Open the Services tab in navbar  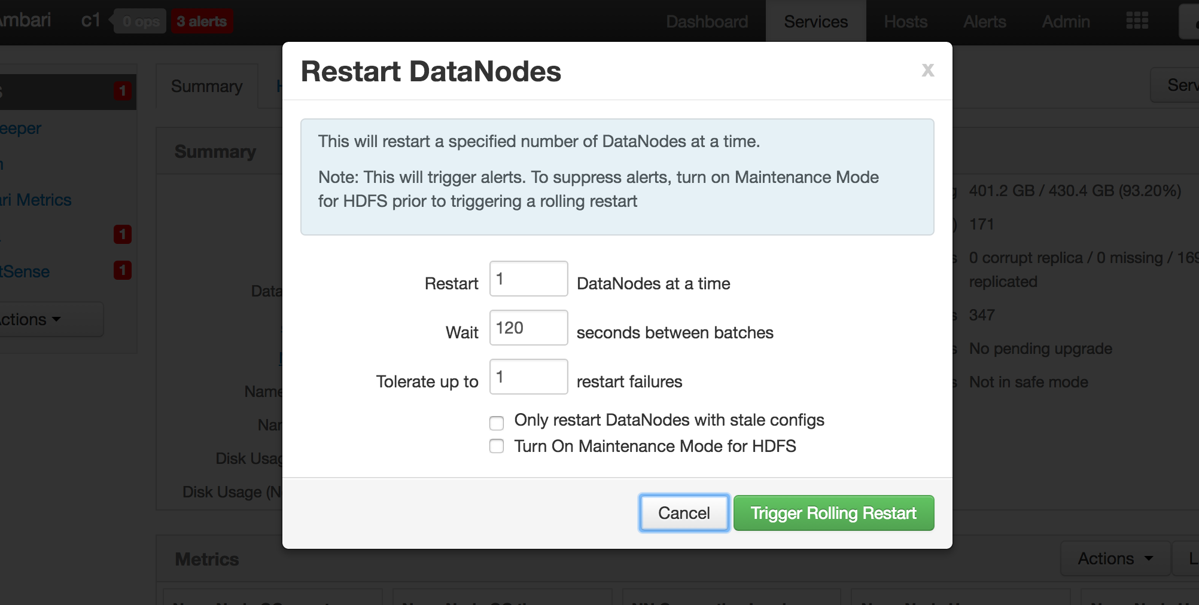(x=815, y=22)
